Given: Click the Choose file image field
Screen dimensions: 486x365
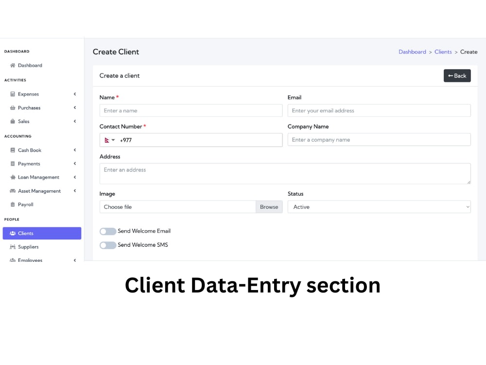Looking at the screenshot, I should pyautogui.click(x=177, y=207).
